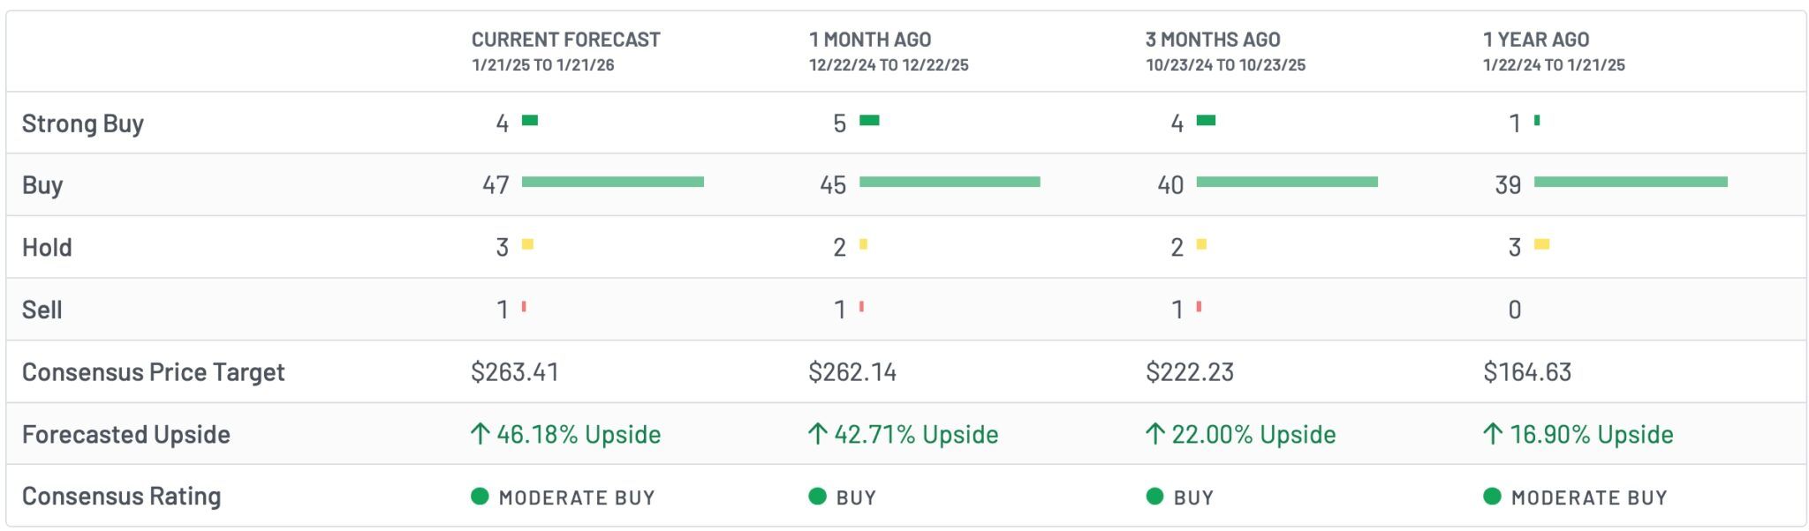Click the Current Forecast column header
This screenshot has height=531, width=1809.
(565, 40)
